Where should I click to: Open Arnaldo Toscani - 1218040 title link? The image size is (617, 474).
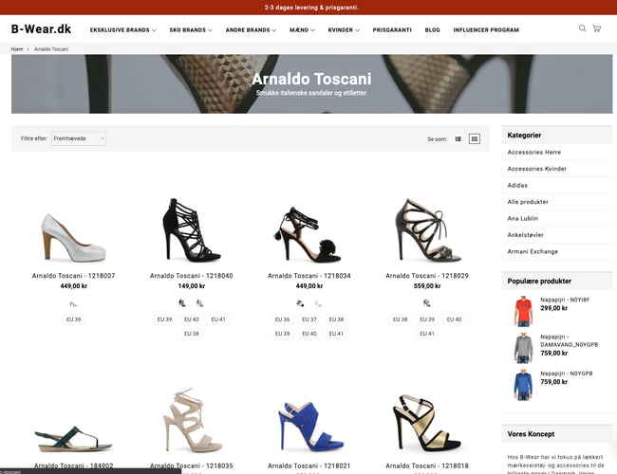(192, 276)
